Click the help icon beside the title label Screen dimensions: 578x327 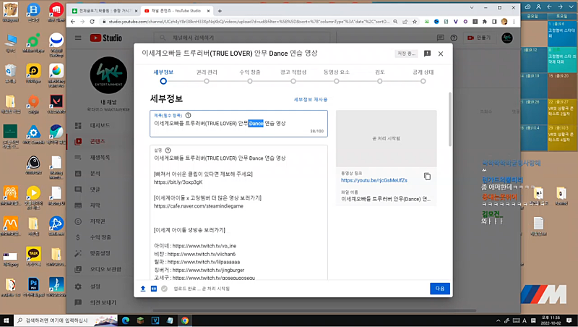188,115
